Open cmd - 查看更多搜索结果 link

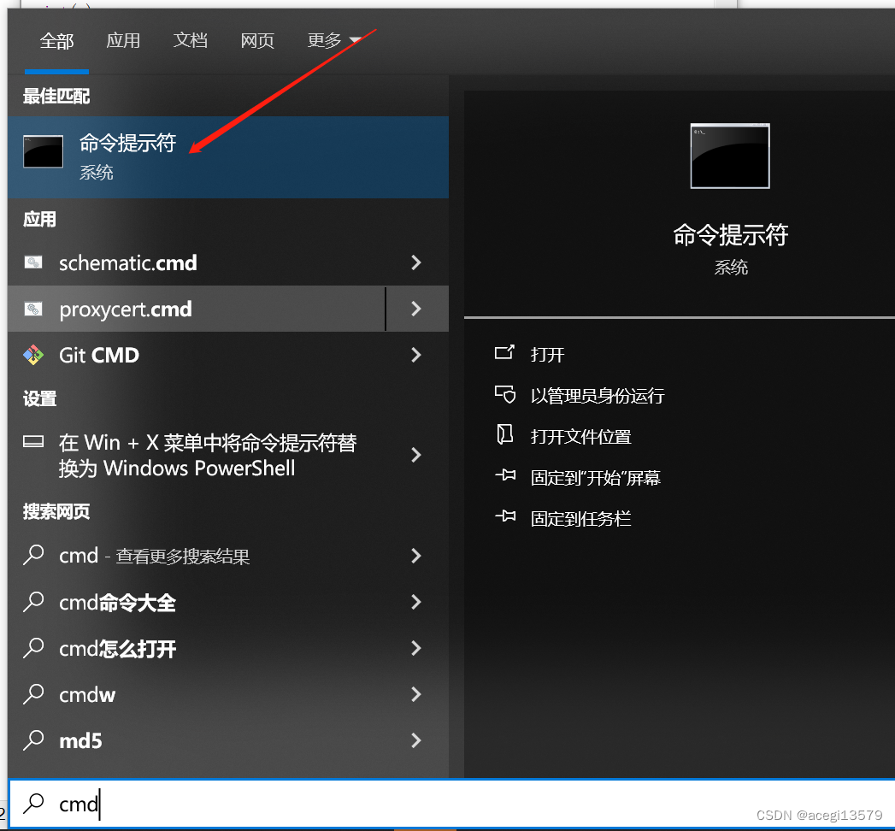coord(154,556)
